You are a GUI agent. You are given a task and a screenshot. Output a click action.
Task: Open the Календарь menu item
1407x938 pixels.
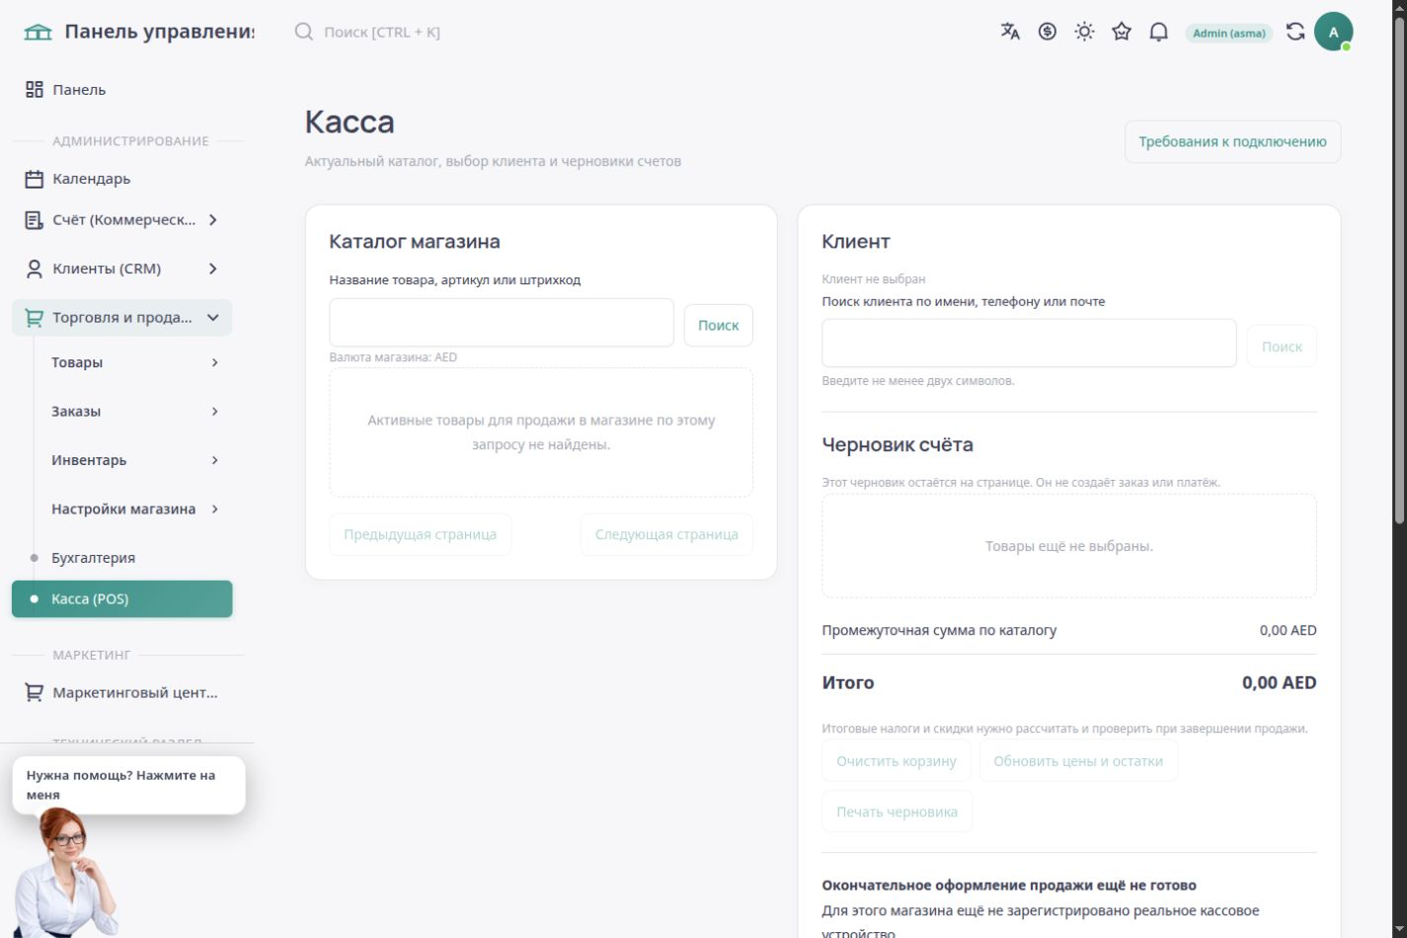(122, 179)
